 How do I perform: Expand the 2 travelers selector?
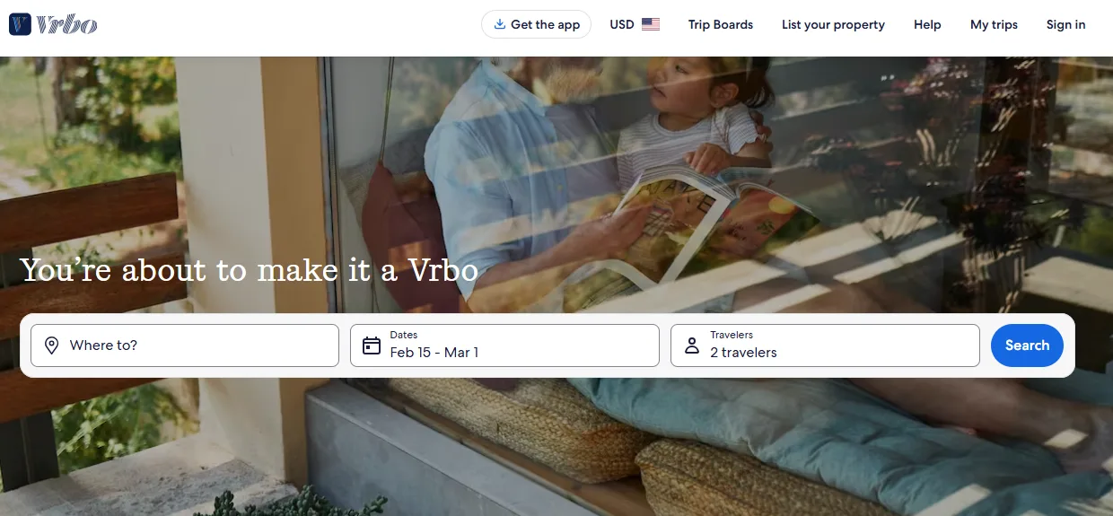pyautogui.click(x=825, y=345)
